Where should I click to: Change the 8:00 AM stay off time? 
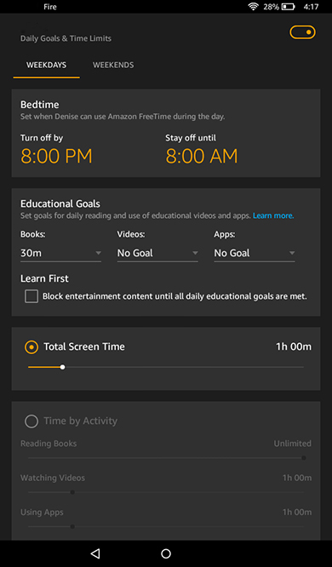point(202,156)
